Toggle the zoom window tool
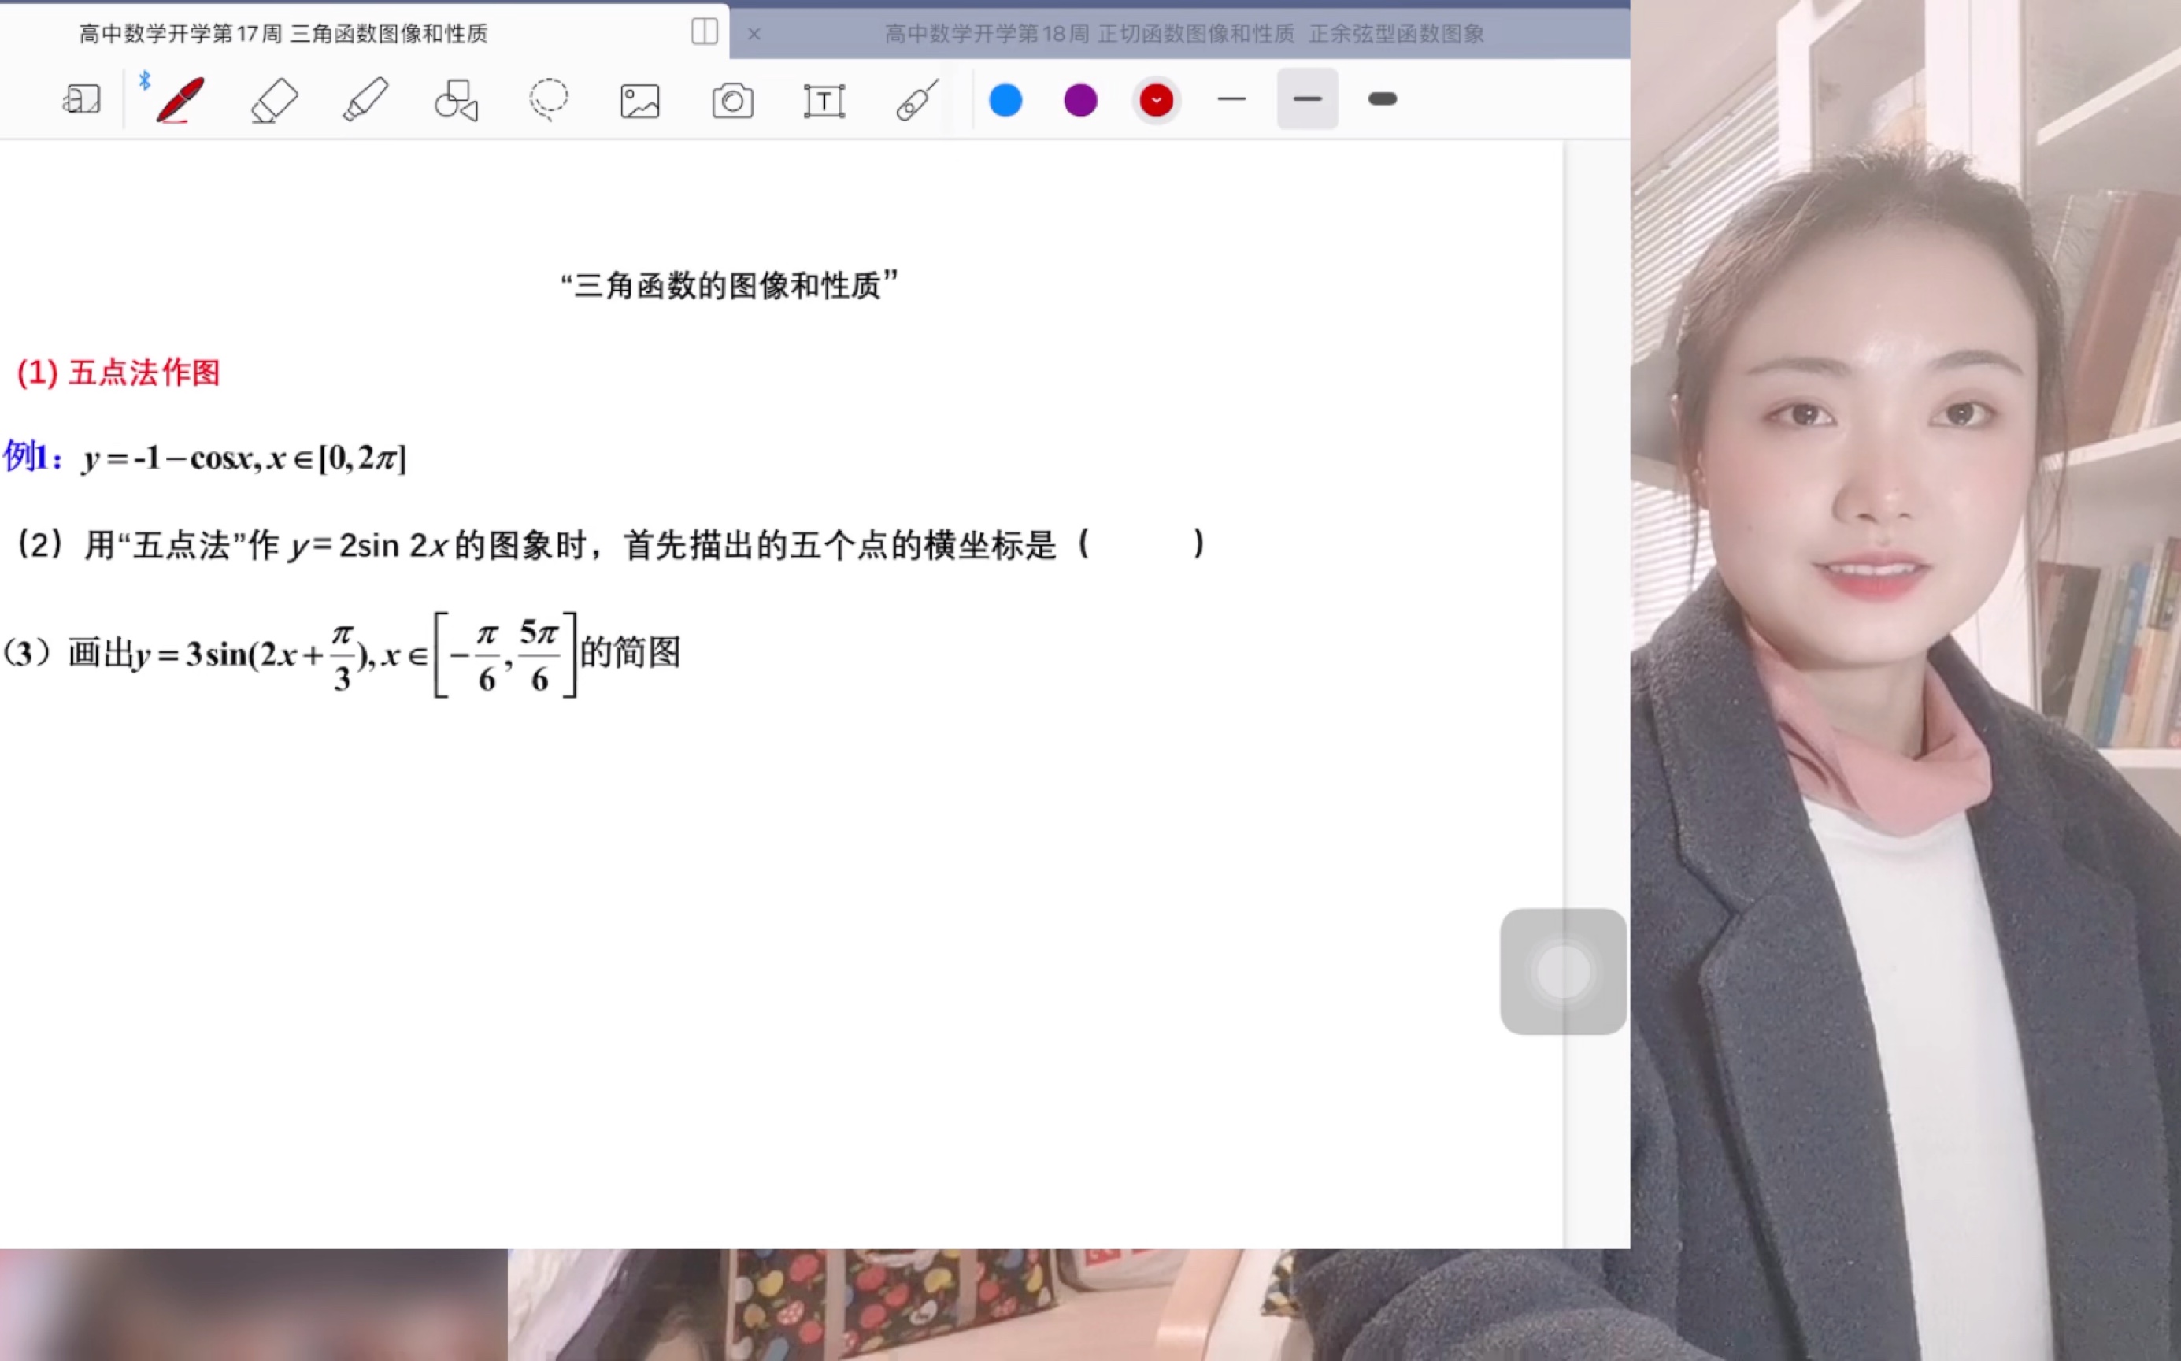 click(x=81, y=99)
